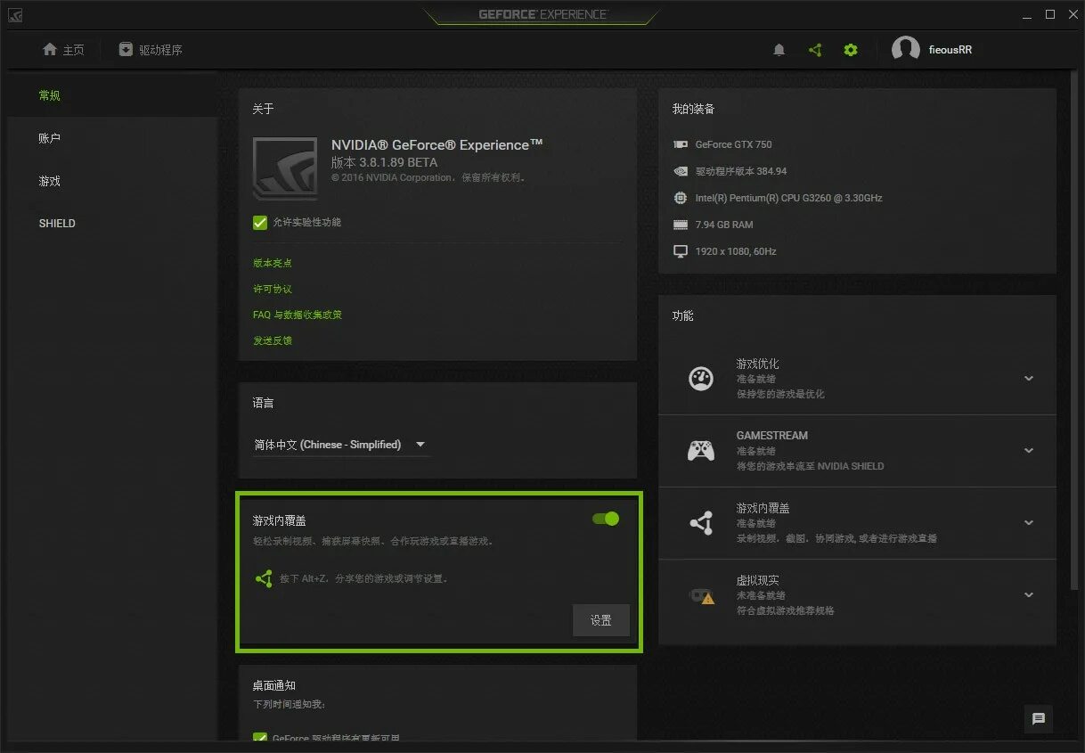This screenshot has height=753, width=1085.
Task: Go to 主页 home tab
Action: (x=63, y=50)
